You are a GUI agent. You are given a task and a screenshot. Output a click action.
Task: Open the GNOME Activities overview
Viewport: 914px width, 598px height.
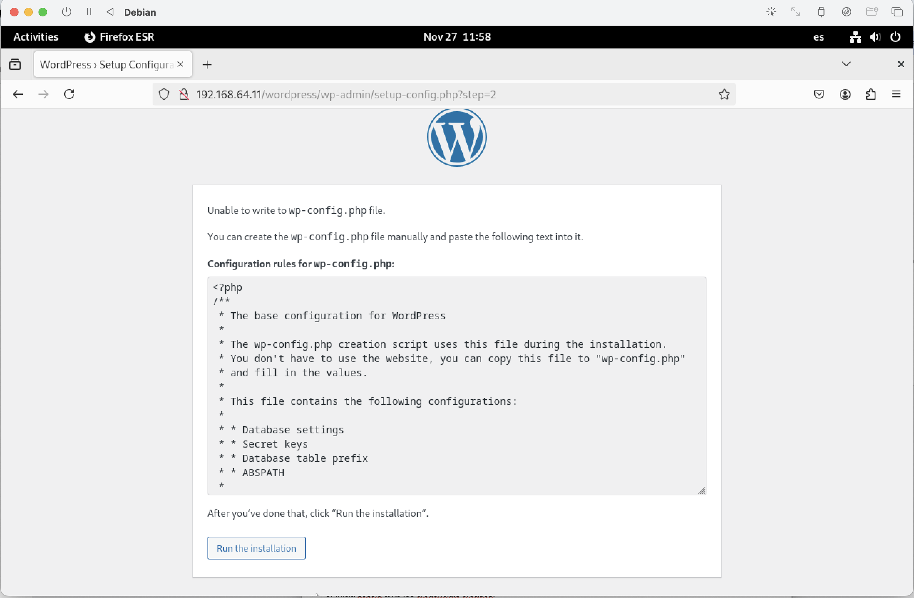click(36, 37)
